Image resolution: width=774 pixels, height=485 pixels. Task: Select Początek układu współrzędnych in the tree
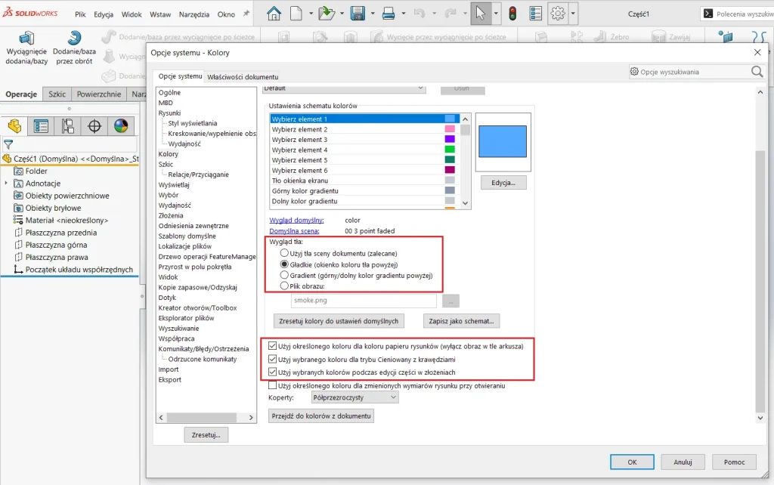click(x=79, y=270)
